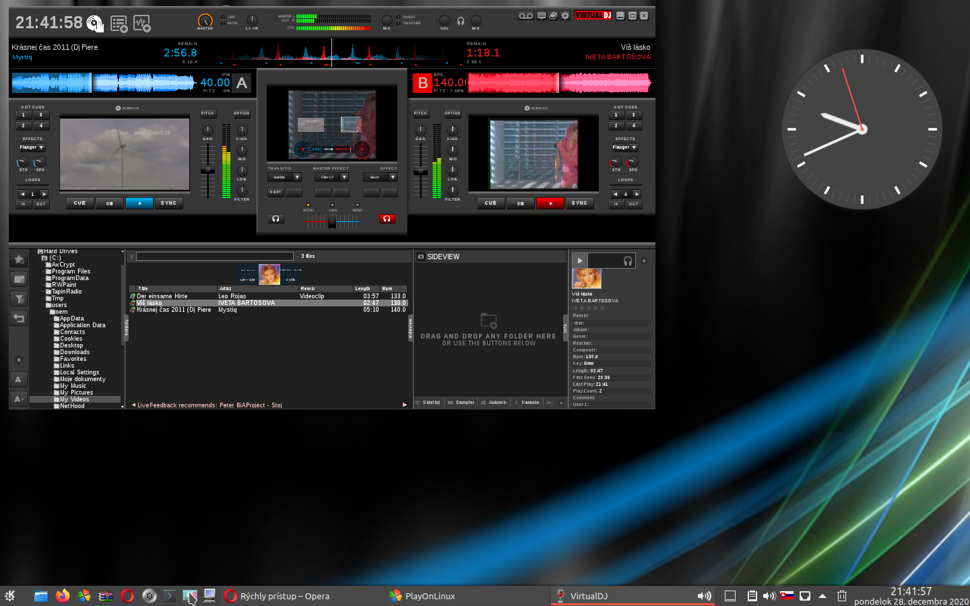
Task: Click the book icon next to the settings gear
Action: pyautogui.click(x=553, y=15)
